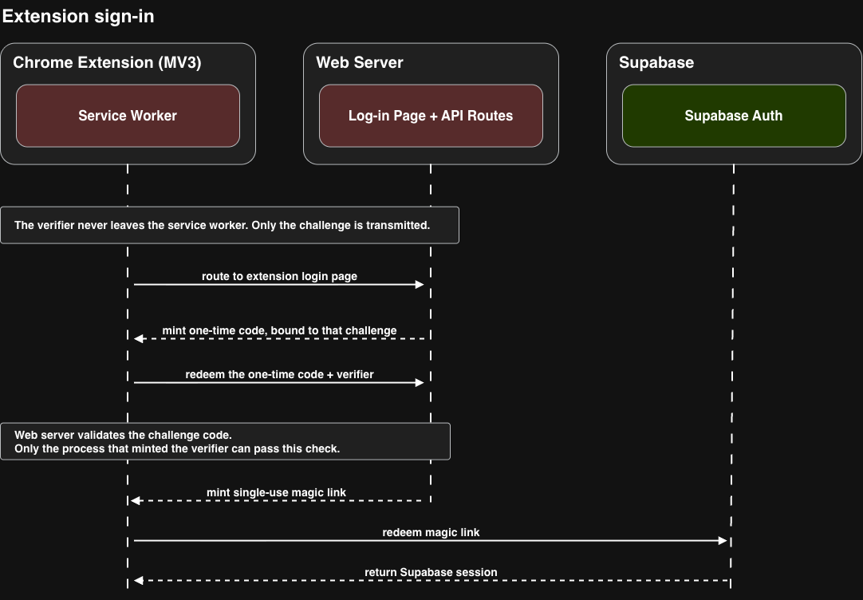
Task: Select the 'verifier never leaves the service worker' note
Action: [x=230, y=225]
